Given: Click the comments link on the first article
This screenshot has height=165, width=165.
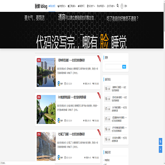Looking at the screenshot, I should 96,84.
